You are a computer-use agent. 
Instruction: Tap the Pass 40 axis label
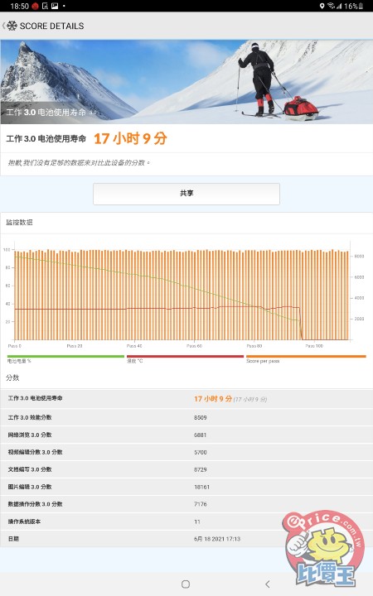pos(134,346)
